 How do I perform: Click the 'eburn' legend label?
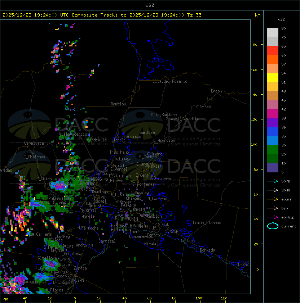pyautogui.click(x=287, y=199)
